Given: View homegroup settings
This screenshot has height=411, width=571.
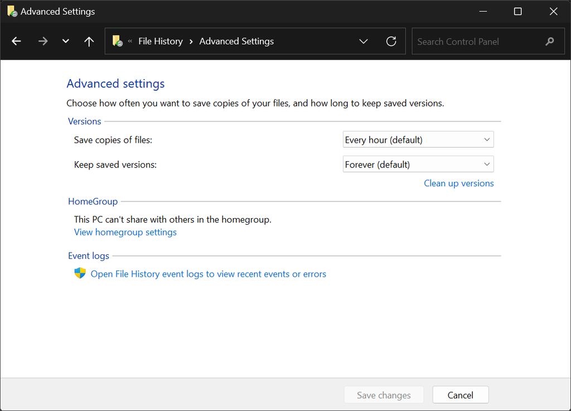Looking at the screenshot, I should [x=125, y=232].
